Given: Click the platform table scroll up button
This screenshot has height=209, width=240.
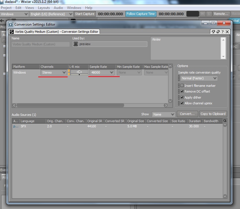Looking at the screenshot, I should point(170,66).
